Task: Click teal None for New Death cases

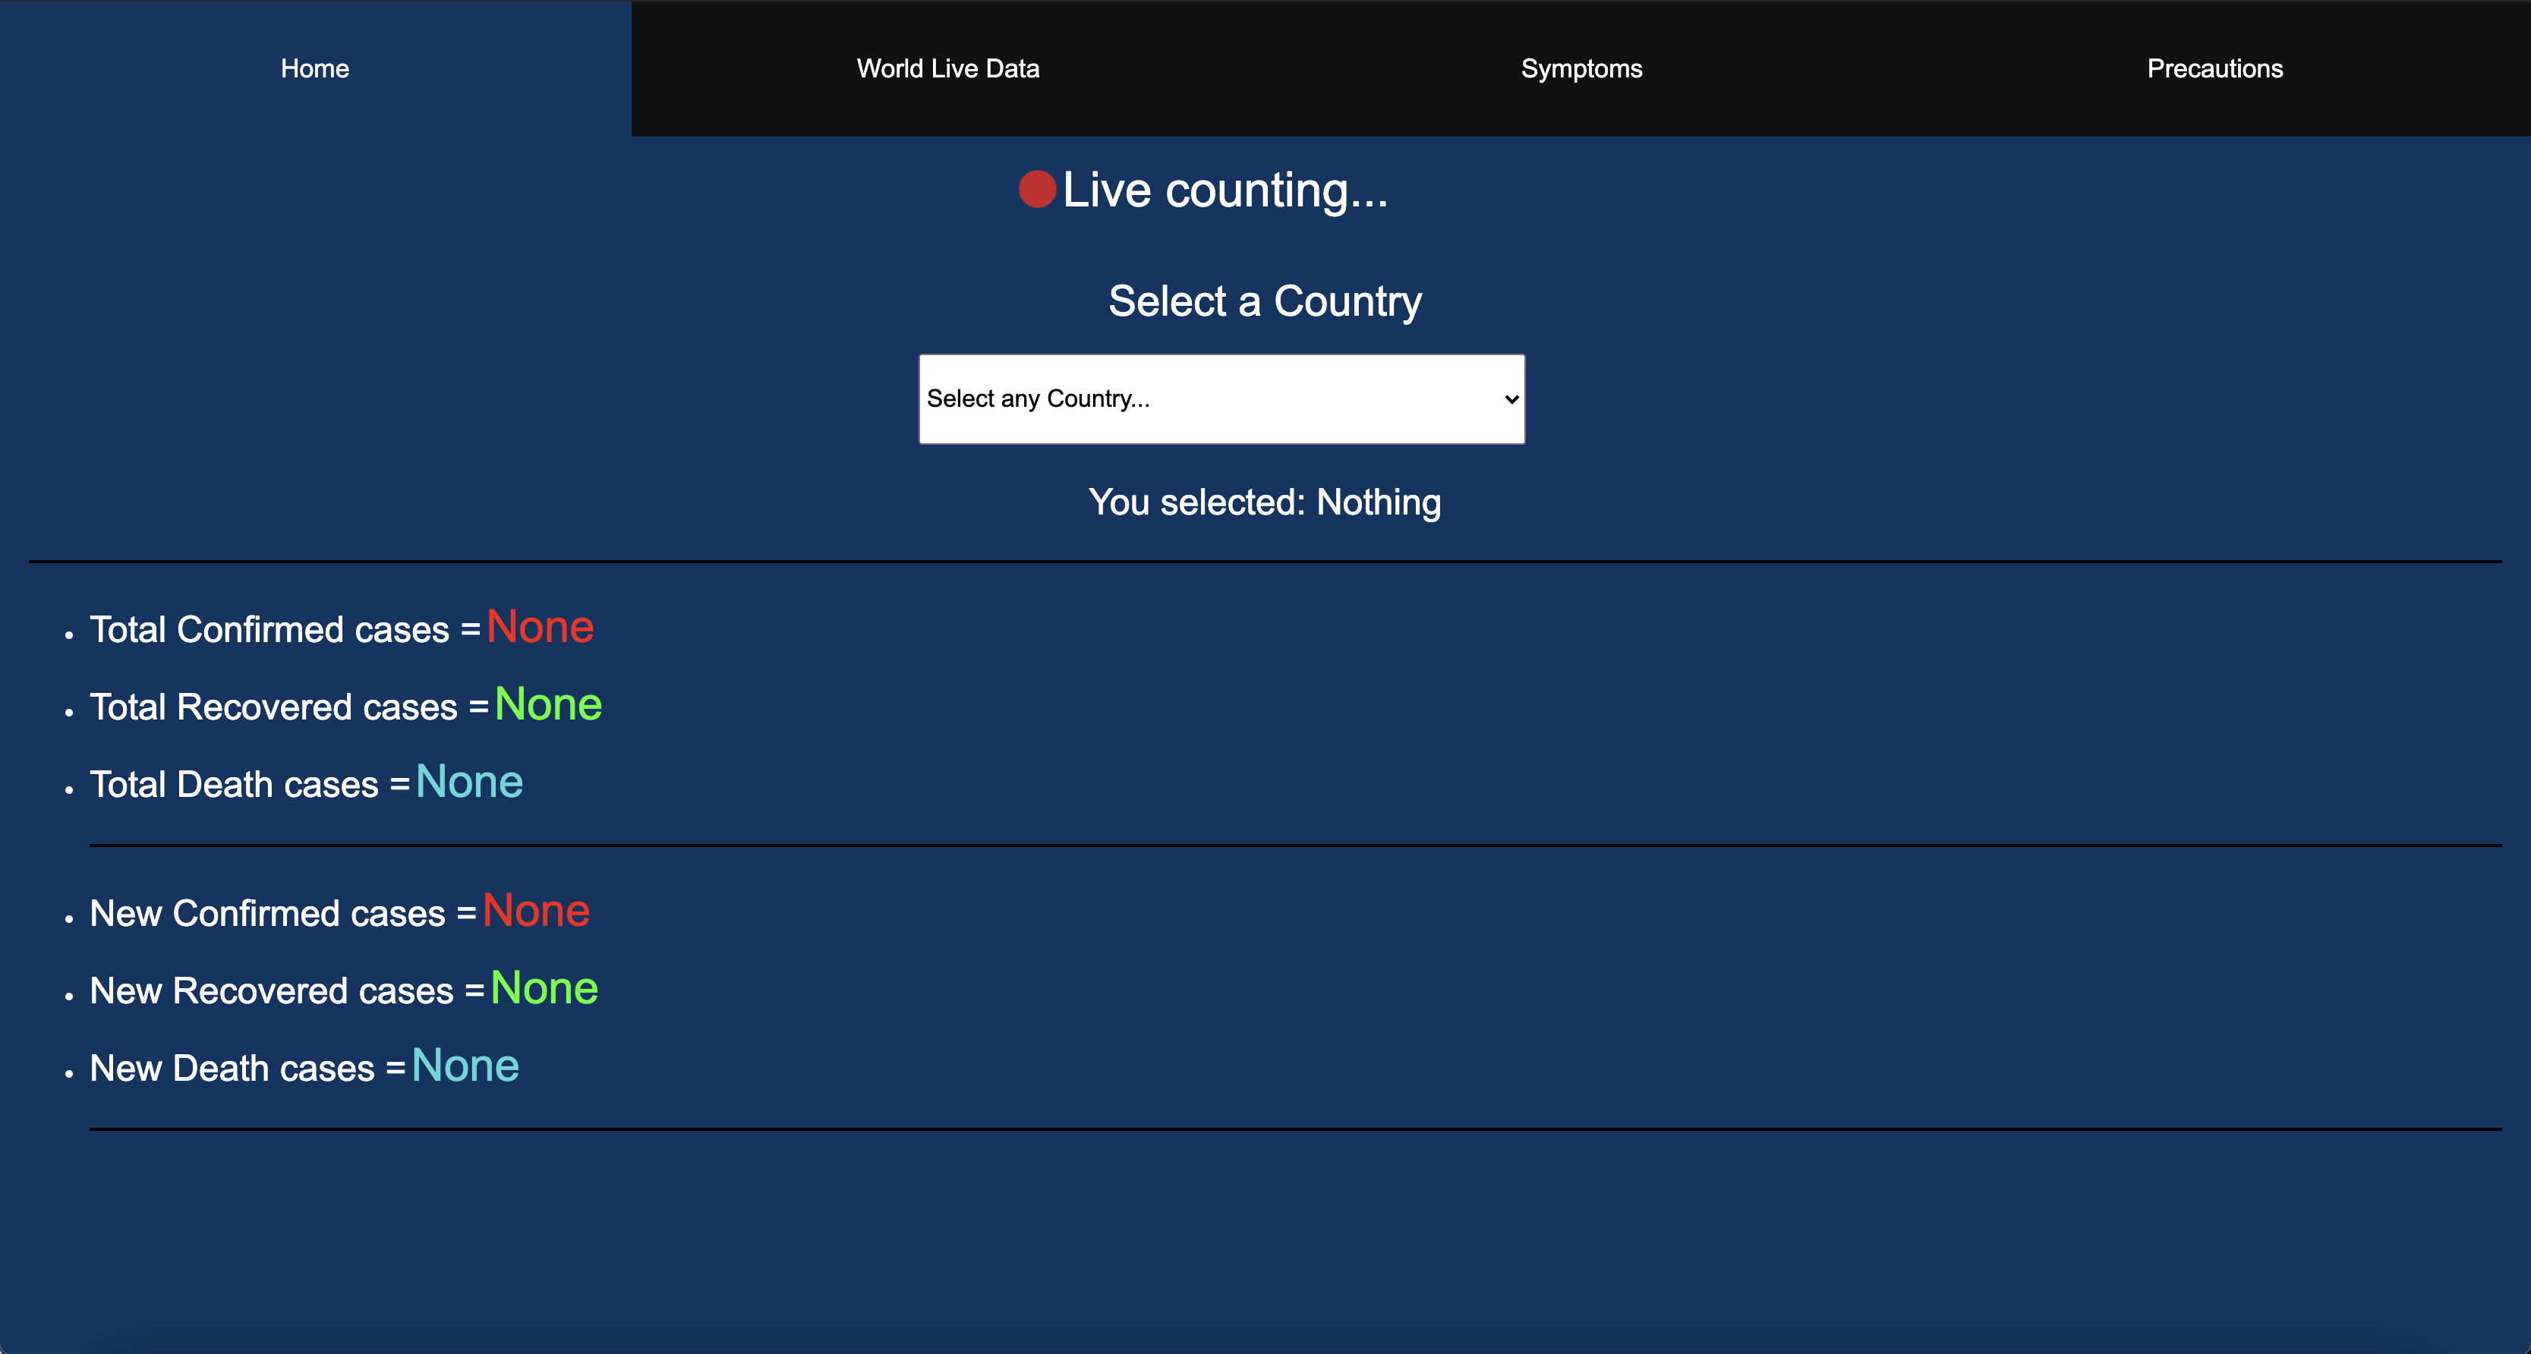Action: click(465, 1066)
